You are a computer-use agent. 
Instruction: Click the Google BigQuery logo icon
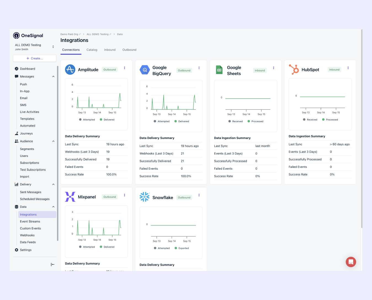click(145, 70)
